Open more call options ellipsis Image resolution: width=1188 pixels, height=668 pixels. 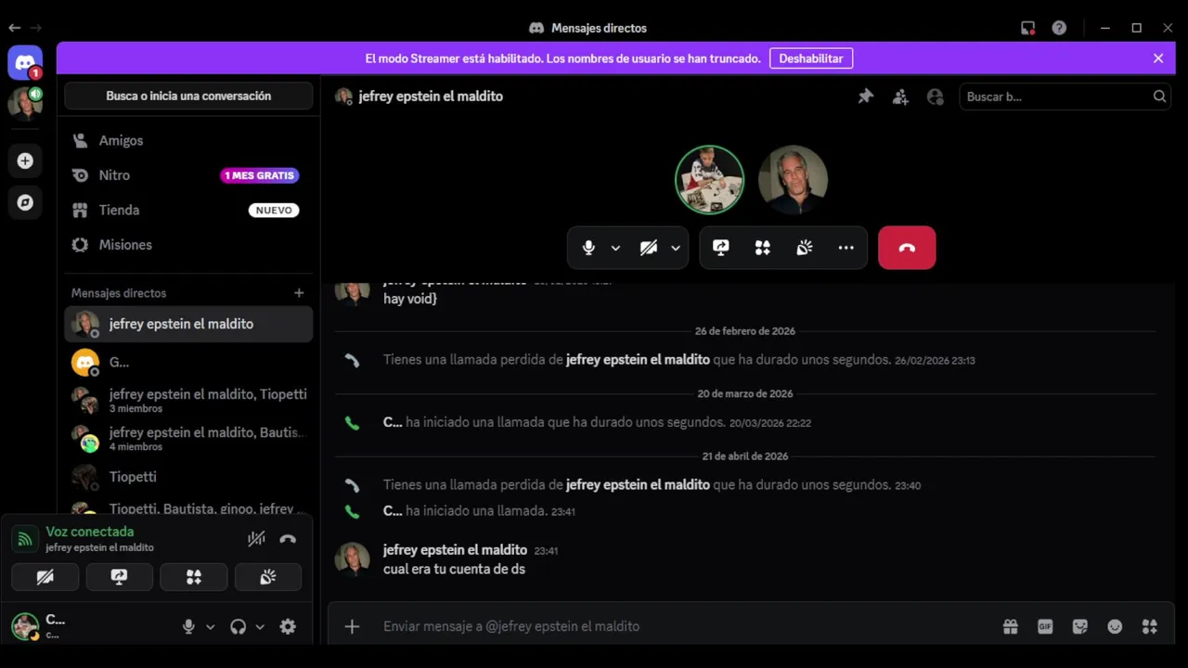click(x=846, y=248)
